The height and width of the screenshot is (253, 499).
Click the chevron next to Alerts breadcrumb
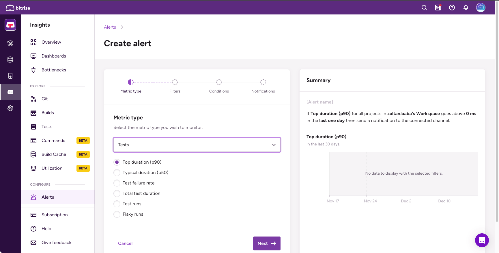122,27
